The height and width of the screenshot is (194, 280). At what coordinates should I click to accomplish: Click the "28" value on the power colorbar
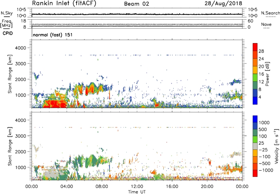261,51
